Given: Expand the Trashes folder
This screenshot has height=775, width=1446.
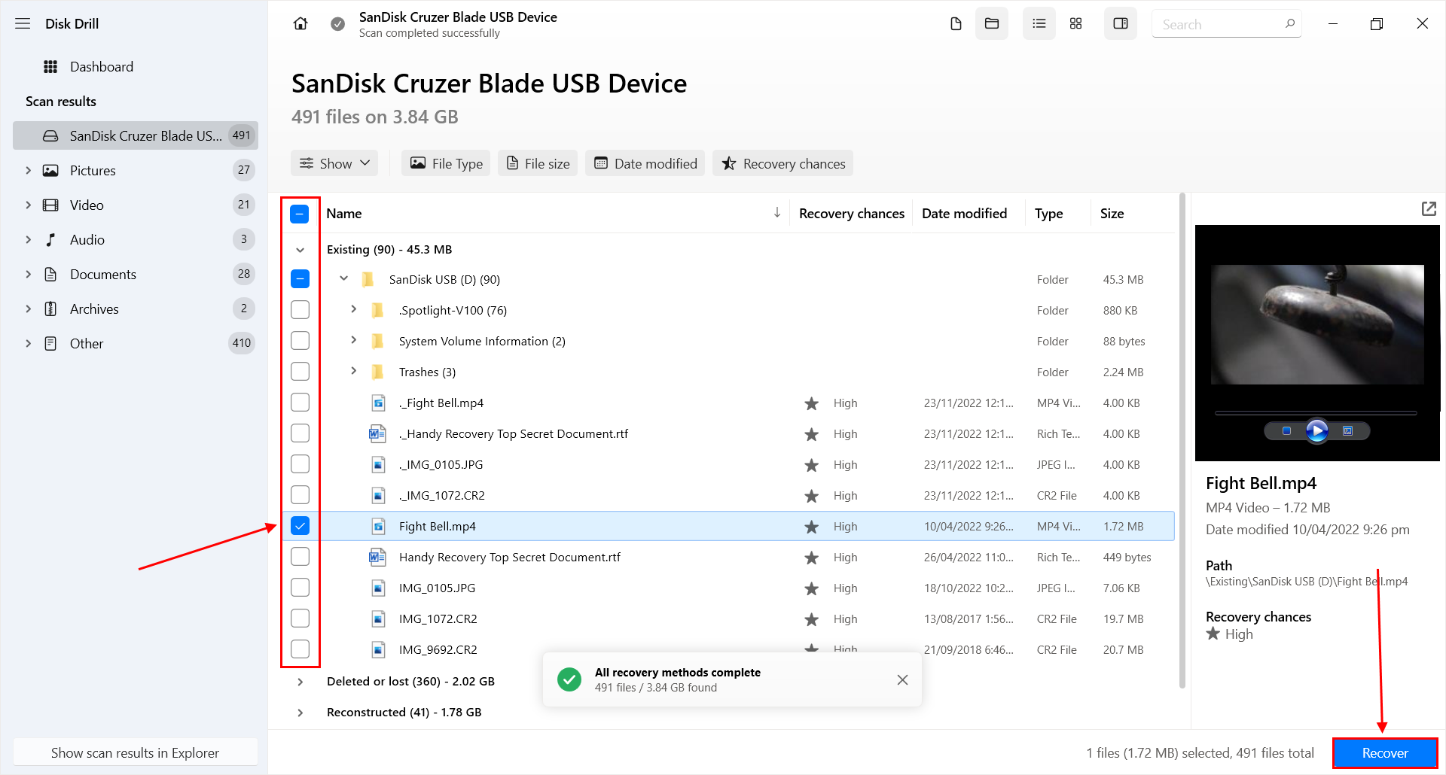Looking at the screenshot, I should 353,371.
